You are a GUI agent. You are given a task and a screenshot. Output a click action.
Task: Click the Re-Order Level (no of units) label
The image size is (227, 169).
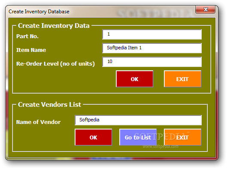55,64
